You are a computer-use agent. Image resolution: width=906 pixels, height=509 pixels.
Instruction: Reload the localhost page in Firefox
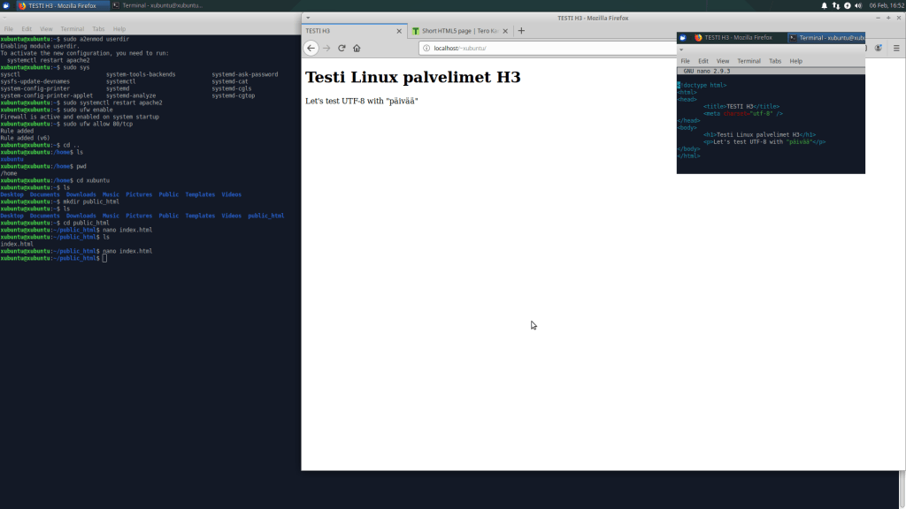(x=342, y=48)
